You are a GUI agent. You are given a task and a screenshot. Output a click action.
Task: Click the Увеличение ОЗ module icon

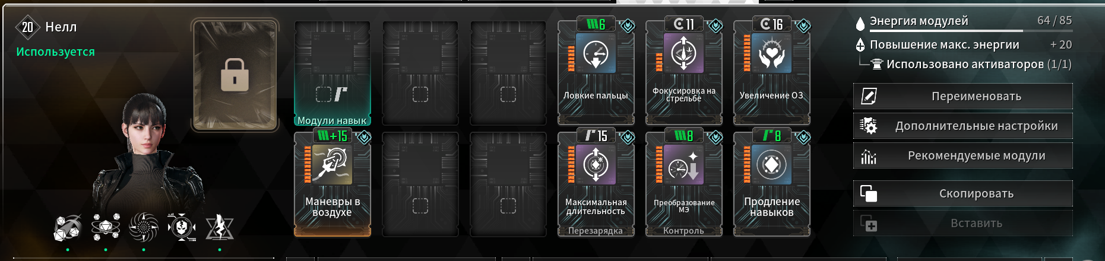click(771, 53)
